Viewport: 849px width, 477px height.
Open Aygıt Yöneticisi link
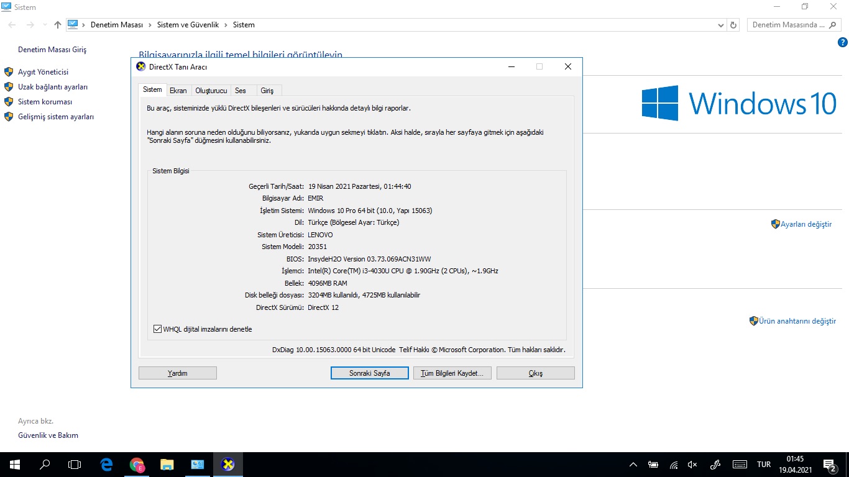click(x=44, y=72)
